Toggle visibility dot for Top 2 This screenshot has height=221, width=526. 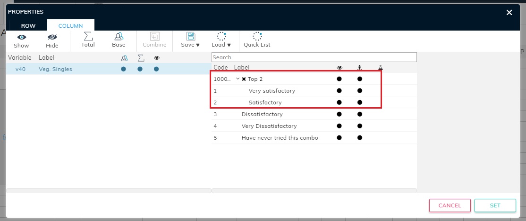[339, 79]
